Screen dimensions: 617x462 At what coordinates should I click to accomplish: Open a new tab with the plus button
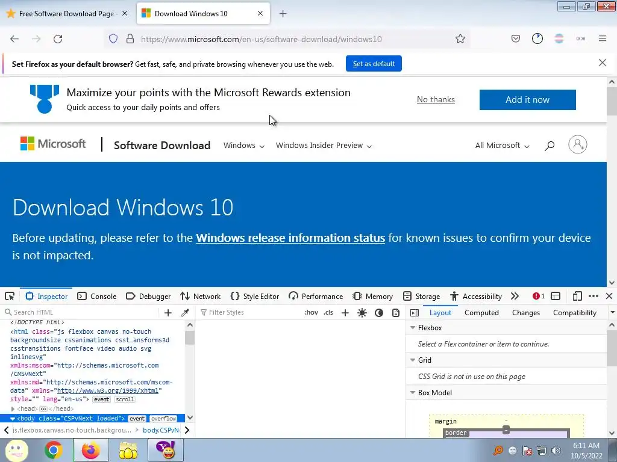pos(283,14)
